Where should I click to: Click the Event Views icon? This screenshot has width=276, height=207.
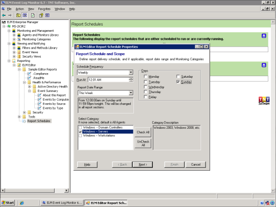tap(19, 52)
